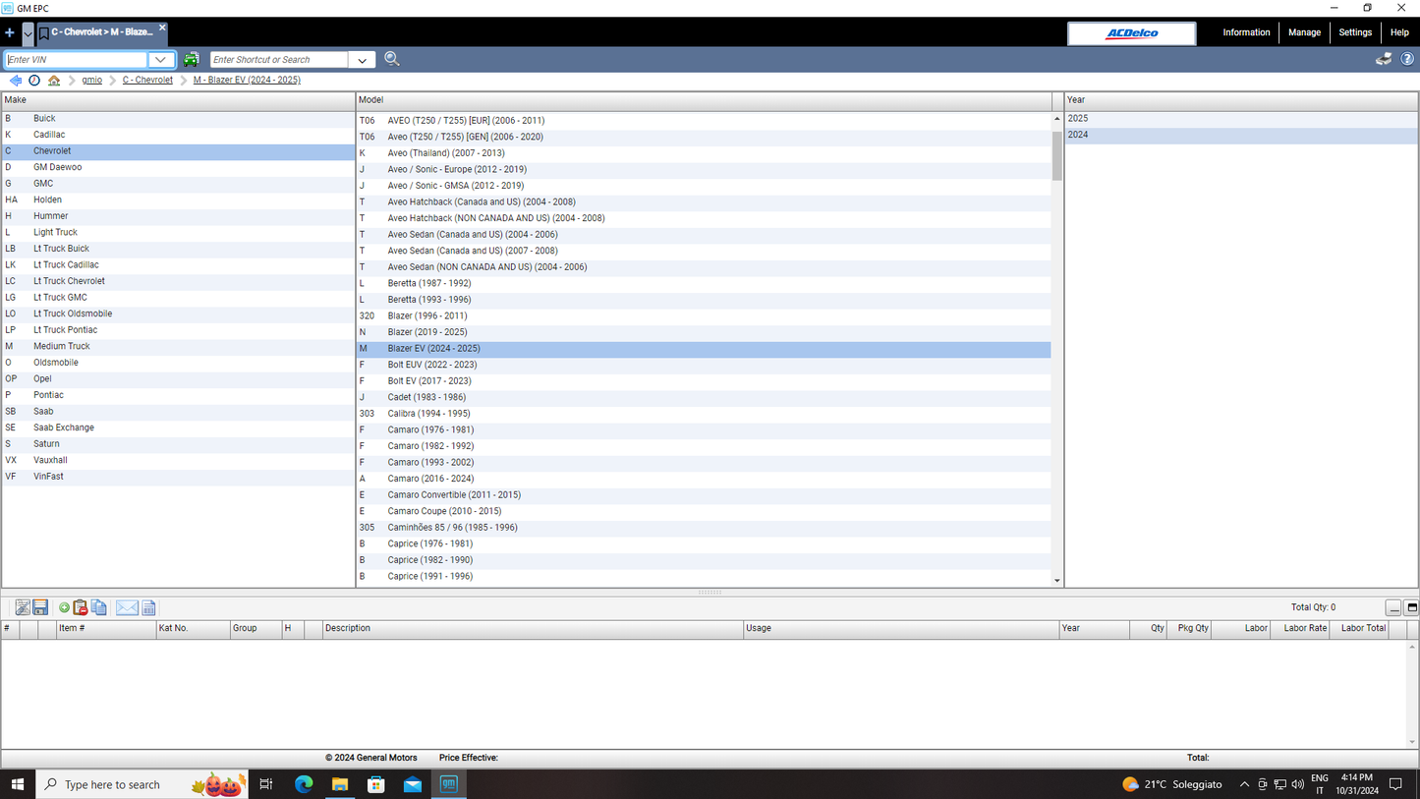The image size is (1420, 799).
Task: Follow the C - Chevrolet breadcrumb link
Action: point(147,81)
